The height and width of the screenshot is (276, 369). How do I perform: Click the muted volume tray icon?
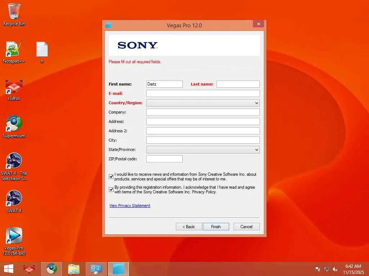click(x=335, y=269)
